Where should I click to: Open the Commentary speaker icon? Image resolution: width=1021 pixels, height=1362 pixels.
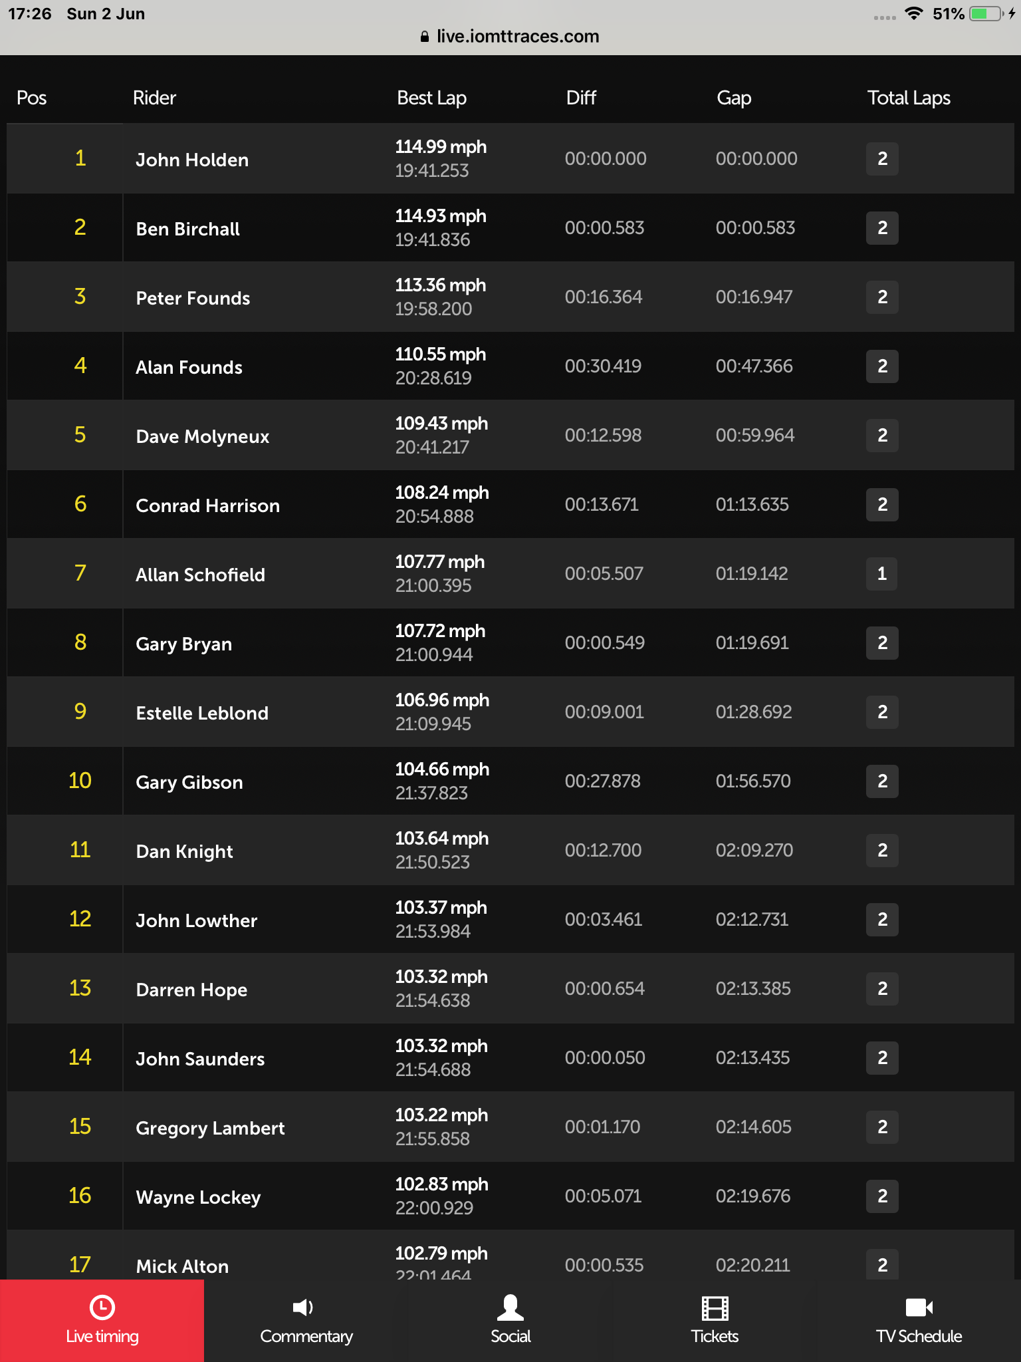[303, 1307]
